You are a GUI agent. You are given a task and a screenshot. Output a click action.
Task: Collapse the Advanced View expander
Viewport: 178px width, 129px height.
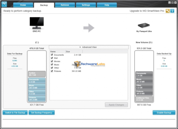(89, 47)
